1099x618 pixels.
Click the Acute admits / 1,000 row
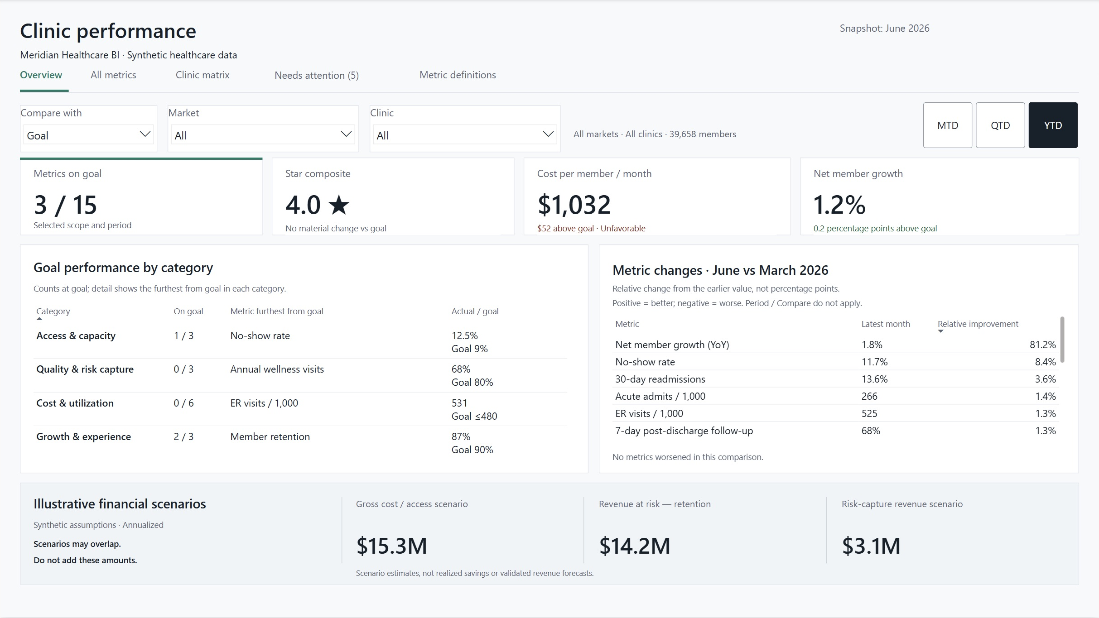pos(835,396)
